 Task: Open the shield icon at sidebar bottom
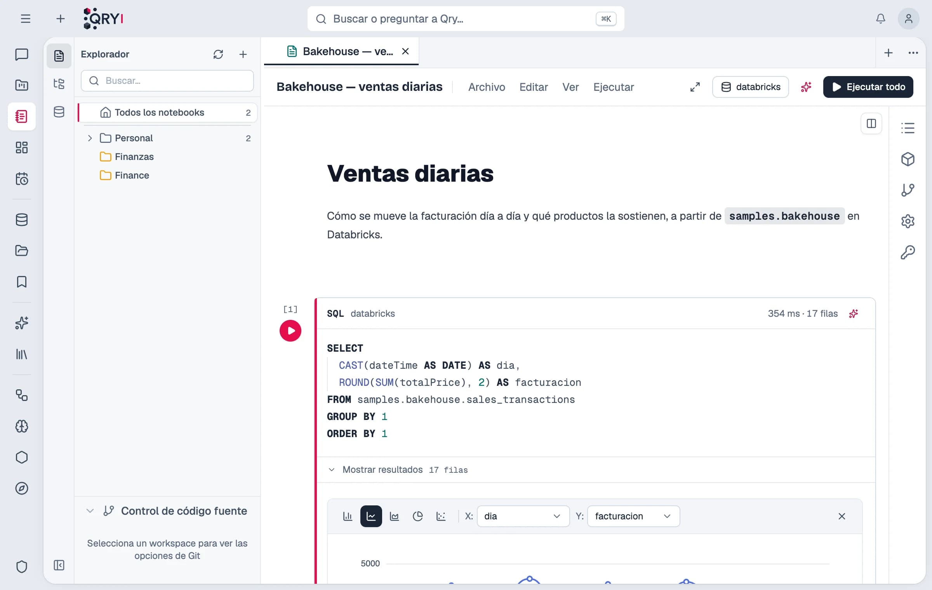click(22, 567)
